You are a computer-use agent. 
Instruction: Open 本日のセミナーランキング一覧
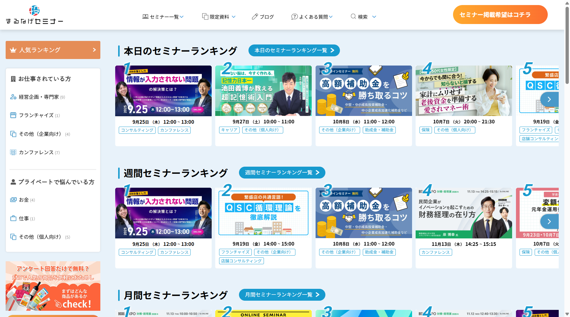point(294,50)
